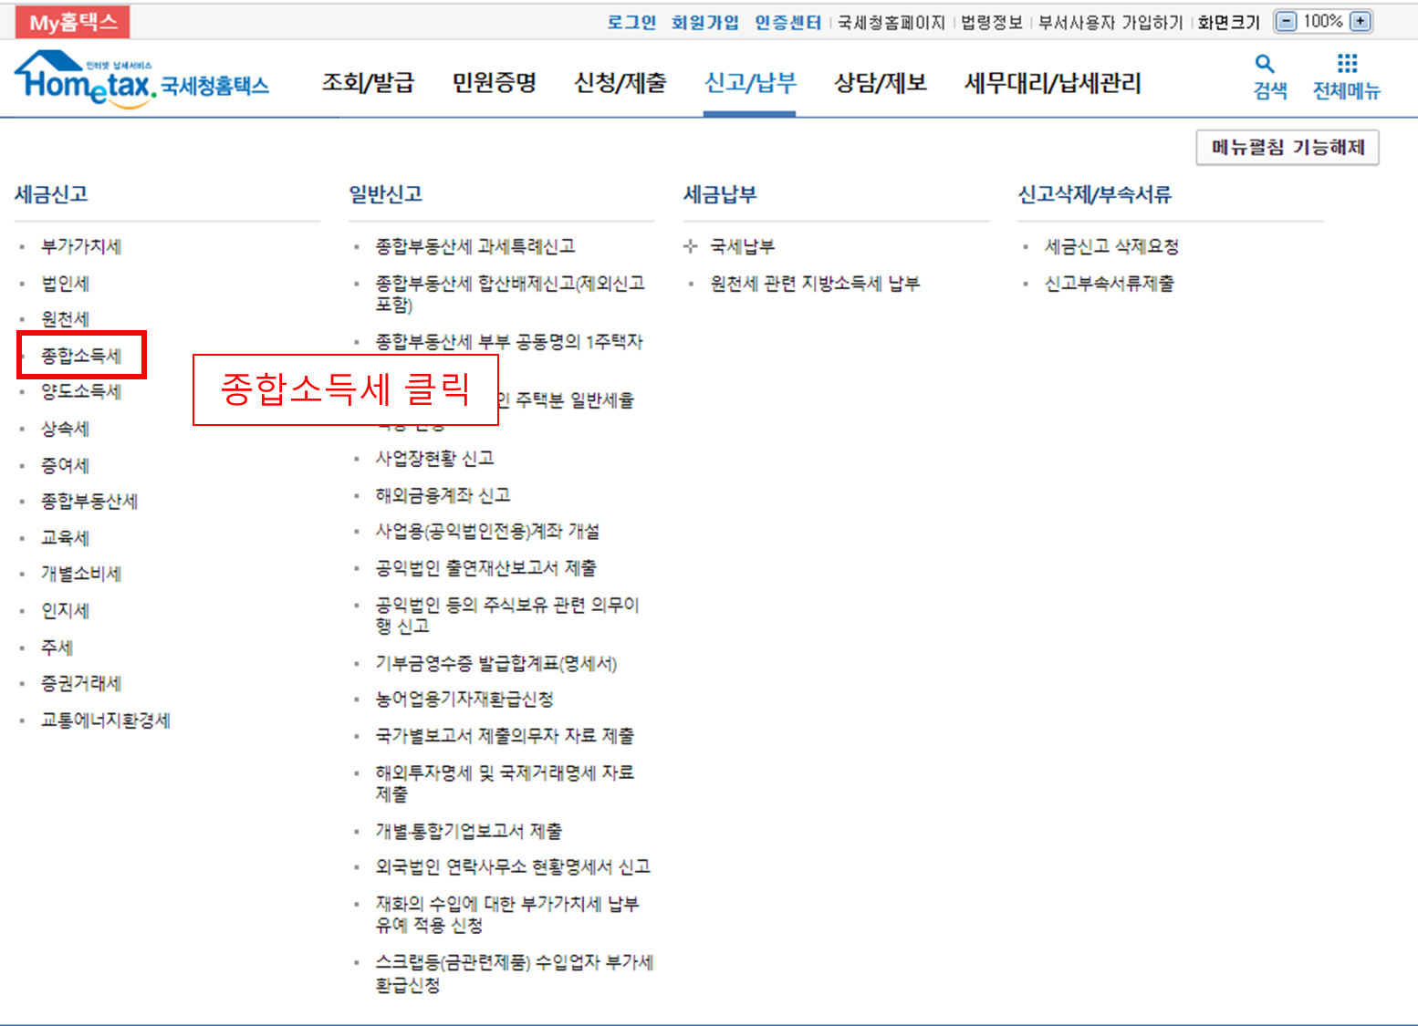
Task: Click the 화면크기 plus button
Action: point(1359,20)
